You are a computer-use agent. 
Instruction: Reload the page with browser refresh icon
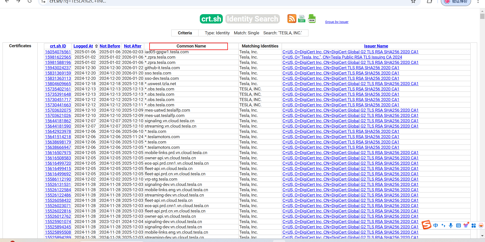(x=30, y=1)
